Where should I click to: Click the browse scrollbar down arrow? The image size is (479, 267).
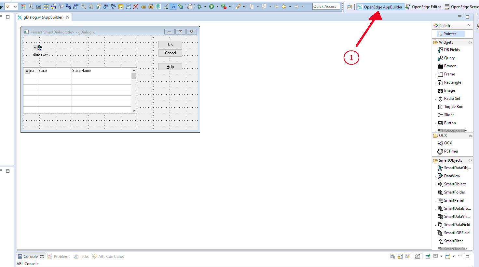[134, 111]
